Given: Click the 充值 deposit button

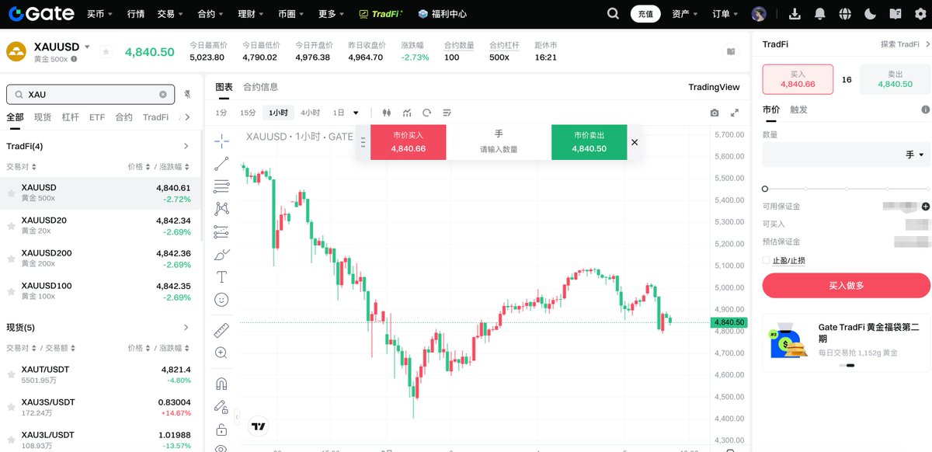Looking at the screenshot, I should (x=645, y=14).
